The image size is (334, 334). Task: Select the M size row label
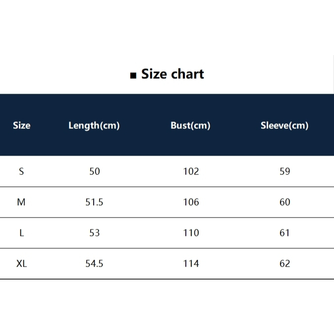[21, 202]
